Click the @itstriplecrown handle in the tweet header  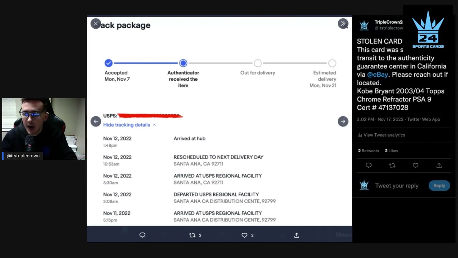(389, 28)
